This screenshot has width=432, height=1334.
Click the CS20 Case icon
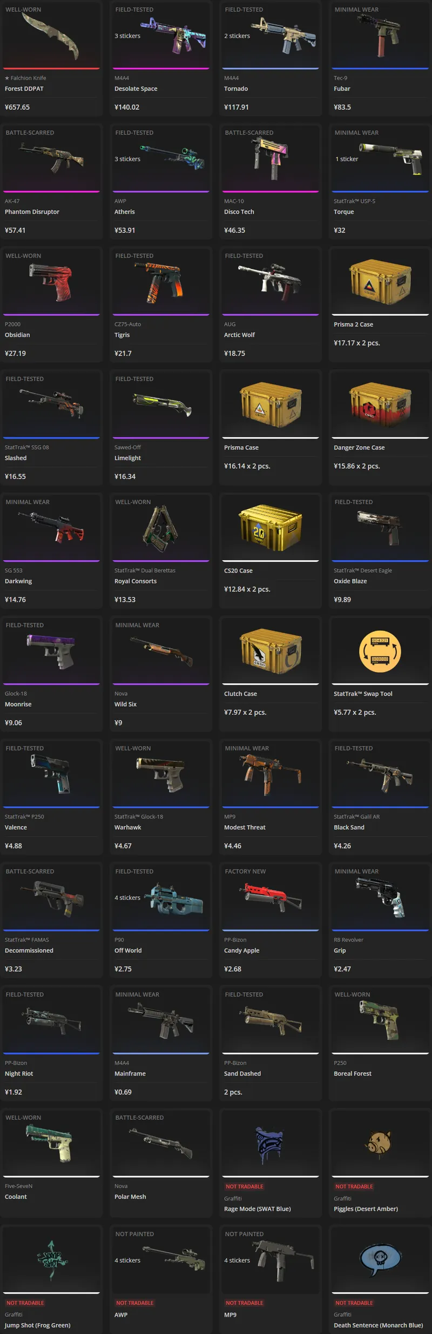(x=270, y=528)
